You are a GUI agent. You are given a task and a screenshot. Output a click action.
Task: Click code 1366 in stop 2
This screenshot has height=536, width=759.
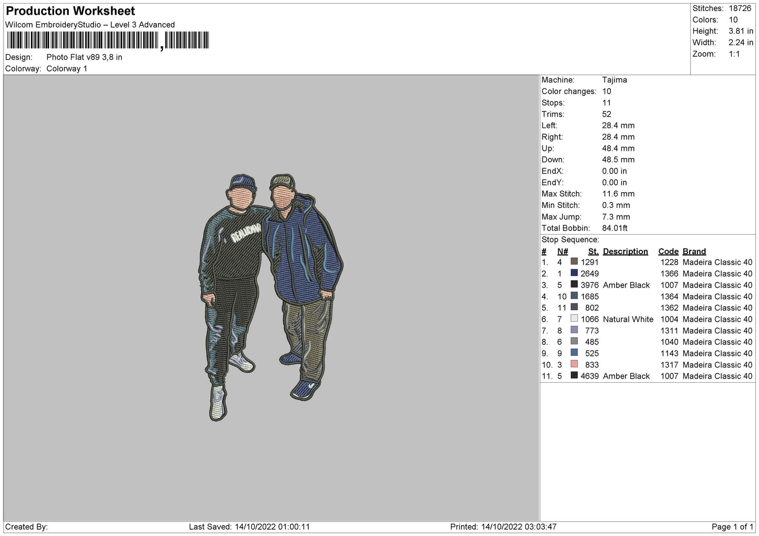click(x=669, y=274)
